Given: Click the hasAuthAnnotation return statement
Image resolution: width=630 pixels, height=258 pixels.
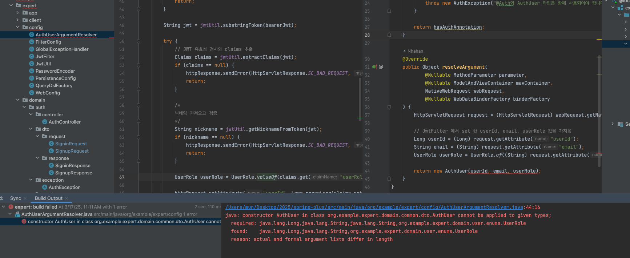Looking at the screenshot, I should [x=449, y=27].
